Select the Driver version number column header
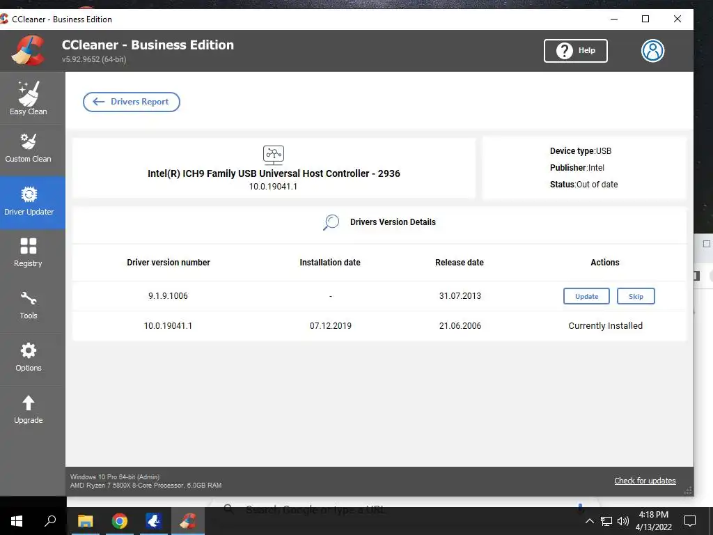Screen dimensions: 713x535 coord(169,263)
